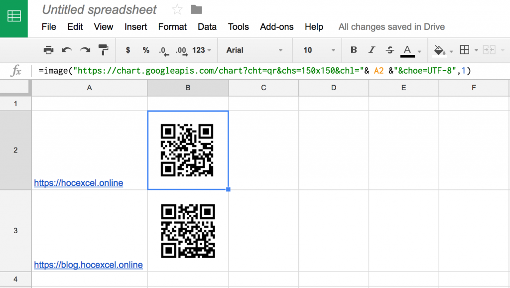Click the merge cells icon
Screen dimensions: 510x288
coord(489,50)
